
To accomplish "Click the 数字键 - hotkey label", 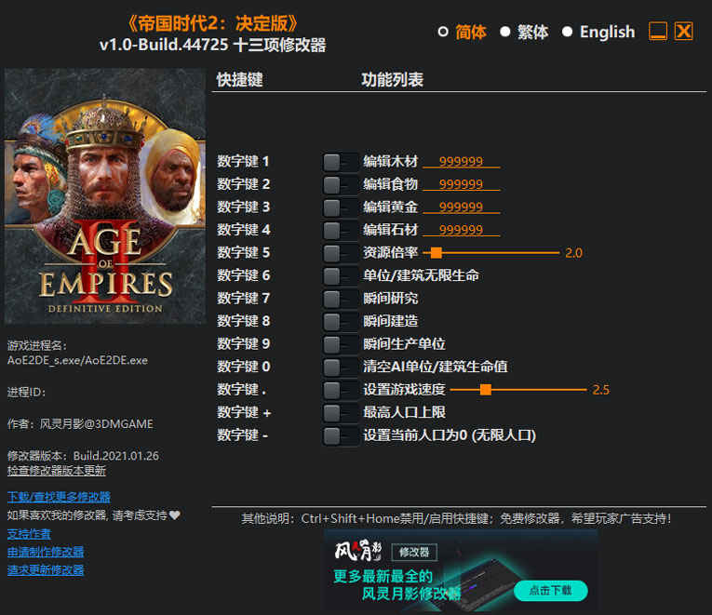I will 243,435.
